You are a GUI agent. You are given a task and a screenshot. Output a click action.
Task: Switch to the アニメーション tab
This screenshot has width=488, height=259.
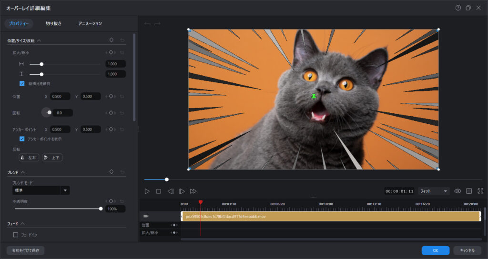90,23
